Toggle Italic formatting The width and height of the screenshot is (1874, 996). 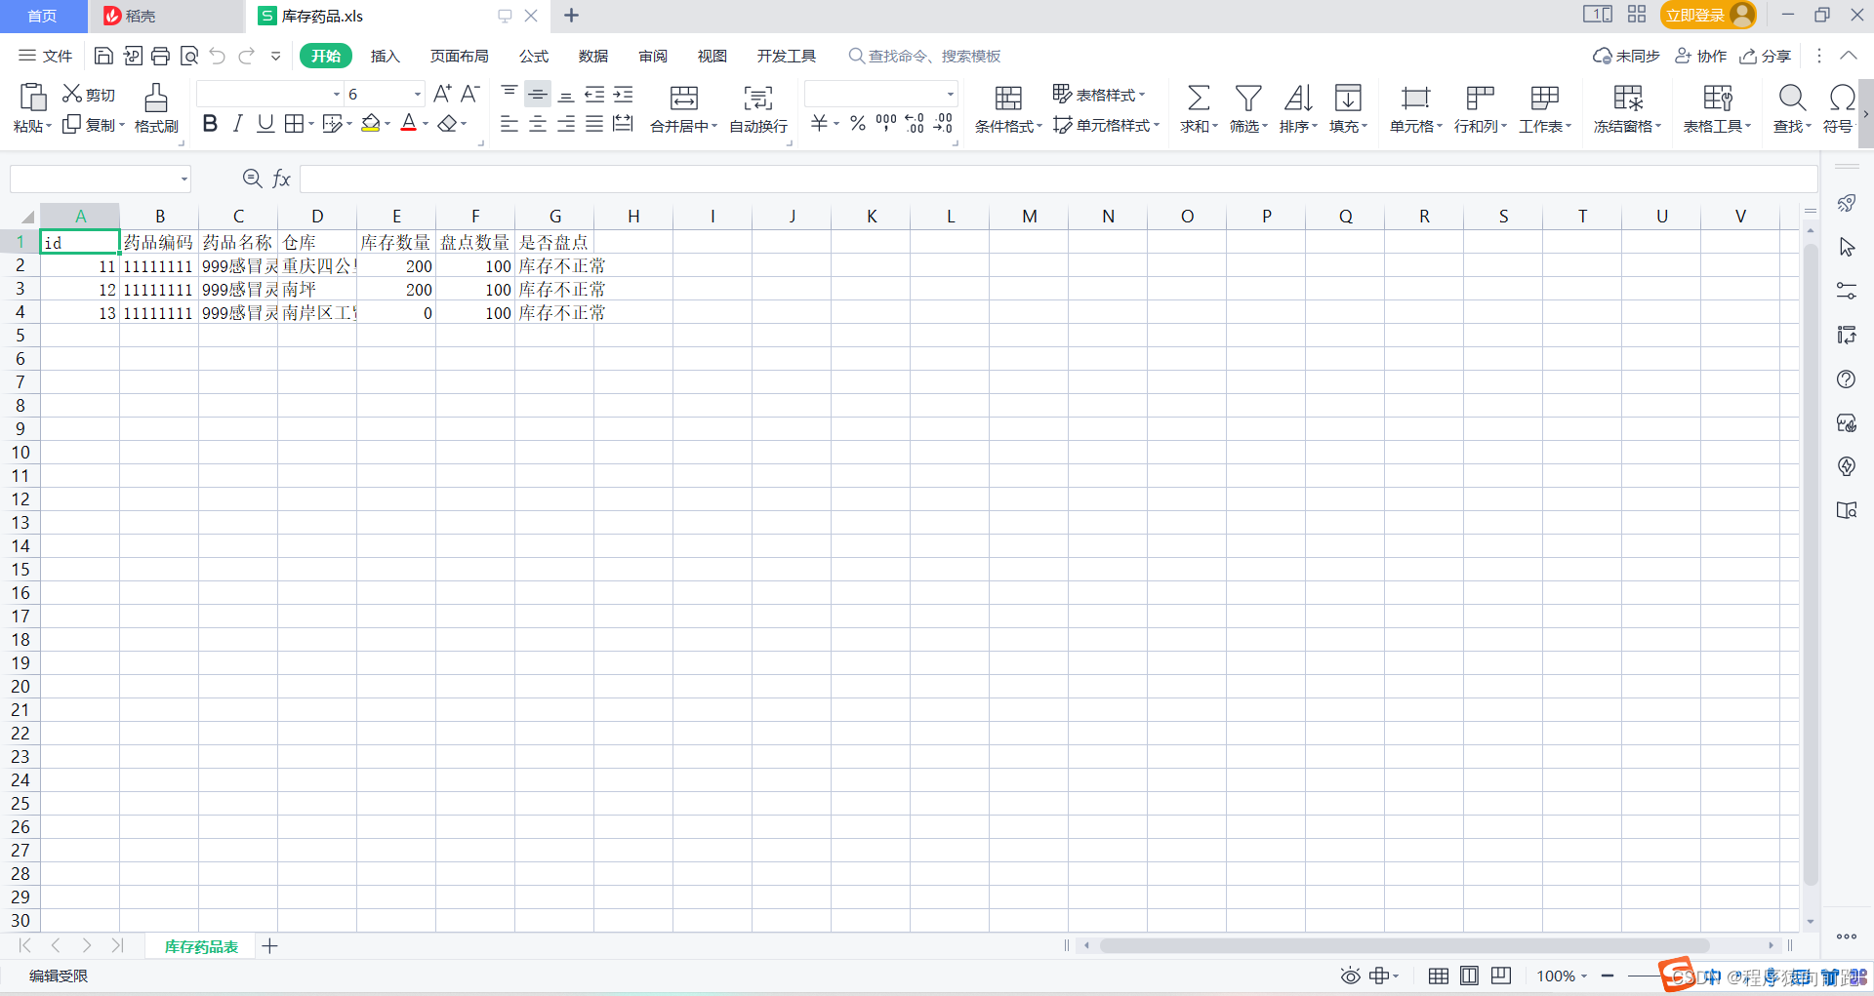237,124
